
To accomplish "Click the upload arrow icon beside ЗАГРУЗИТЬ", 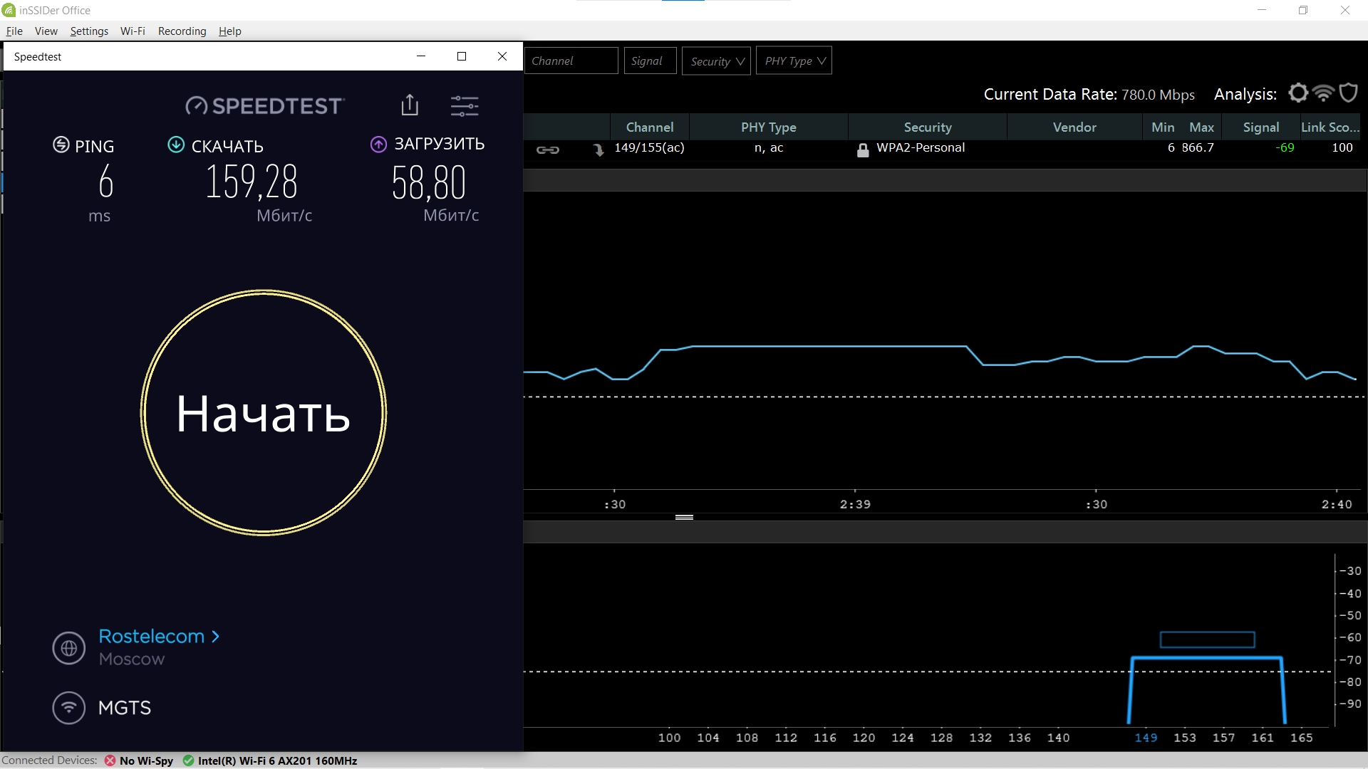I will [378, 145].
